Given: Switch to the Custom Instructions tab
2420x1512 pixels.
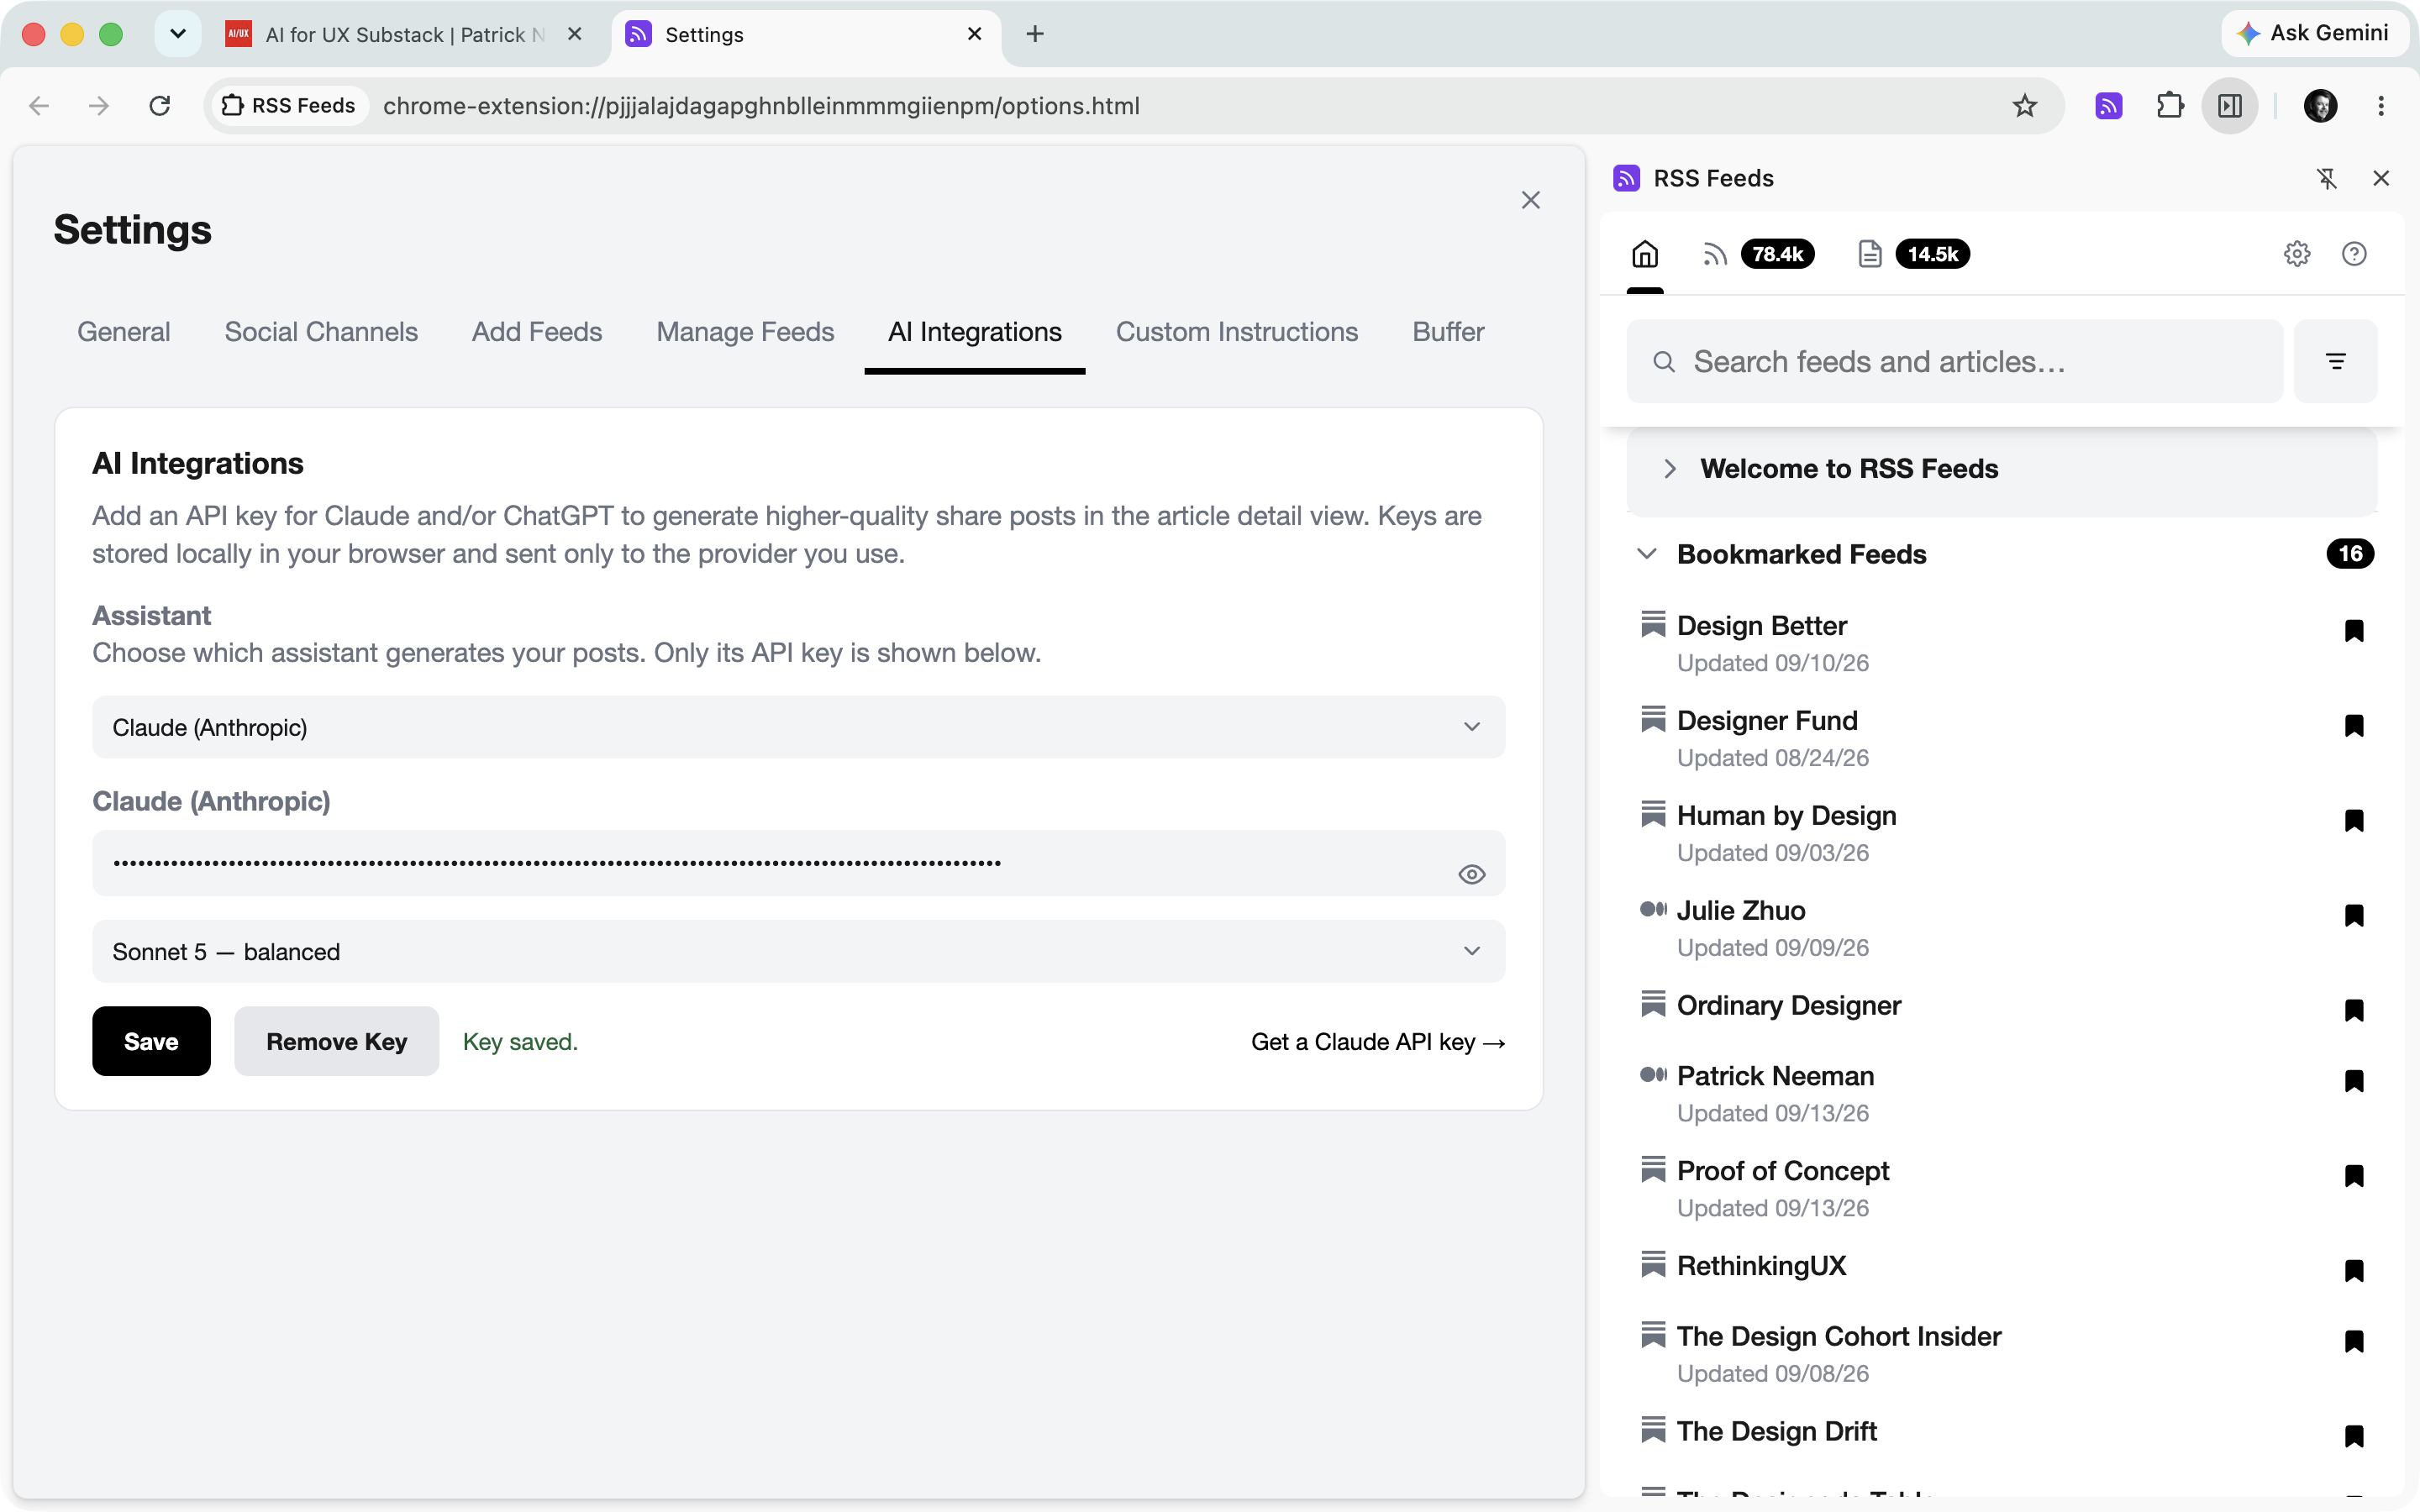Looking at the screenshot, I should click(1237, 331).
